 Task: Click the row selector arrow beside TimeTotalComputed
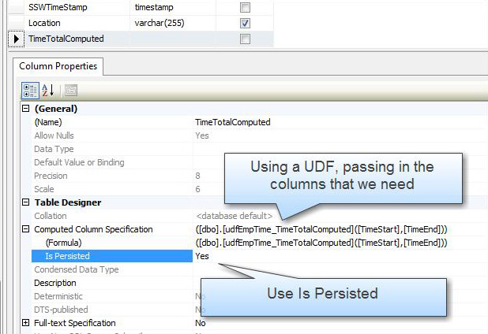tap(17, 39)
